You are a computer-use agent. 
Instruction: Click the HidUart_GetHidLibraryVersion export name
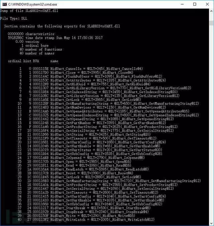pyautogui.click(x=78, y=88)
